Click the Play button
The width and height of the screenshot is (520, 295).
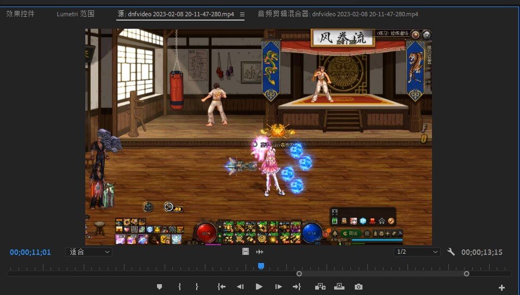[259, 287]
